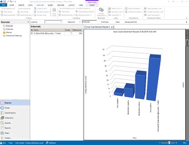Close the Auto Code Sentiment Results tab
This screenshot has height=145, width=189.
tap(112, 27)
